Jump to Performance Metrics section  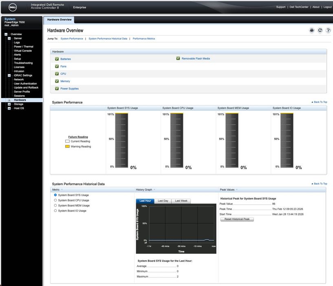click(144, 39)
